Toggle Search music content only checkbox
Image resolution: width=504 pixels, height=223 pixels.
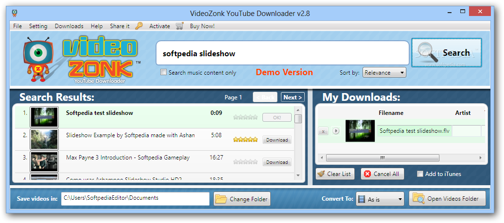pyautogui.click(x=164, y=72)
